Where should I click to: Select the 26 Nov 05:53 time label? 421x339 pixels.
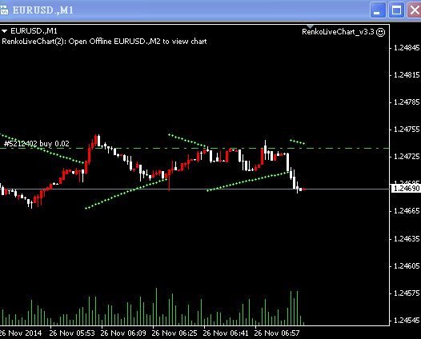(72, 333)
